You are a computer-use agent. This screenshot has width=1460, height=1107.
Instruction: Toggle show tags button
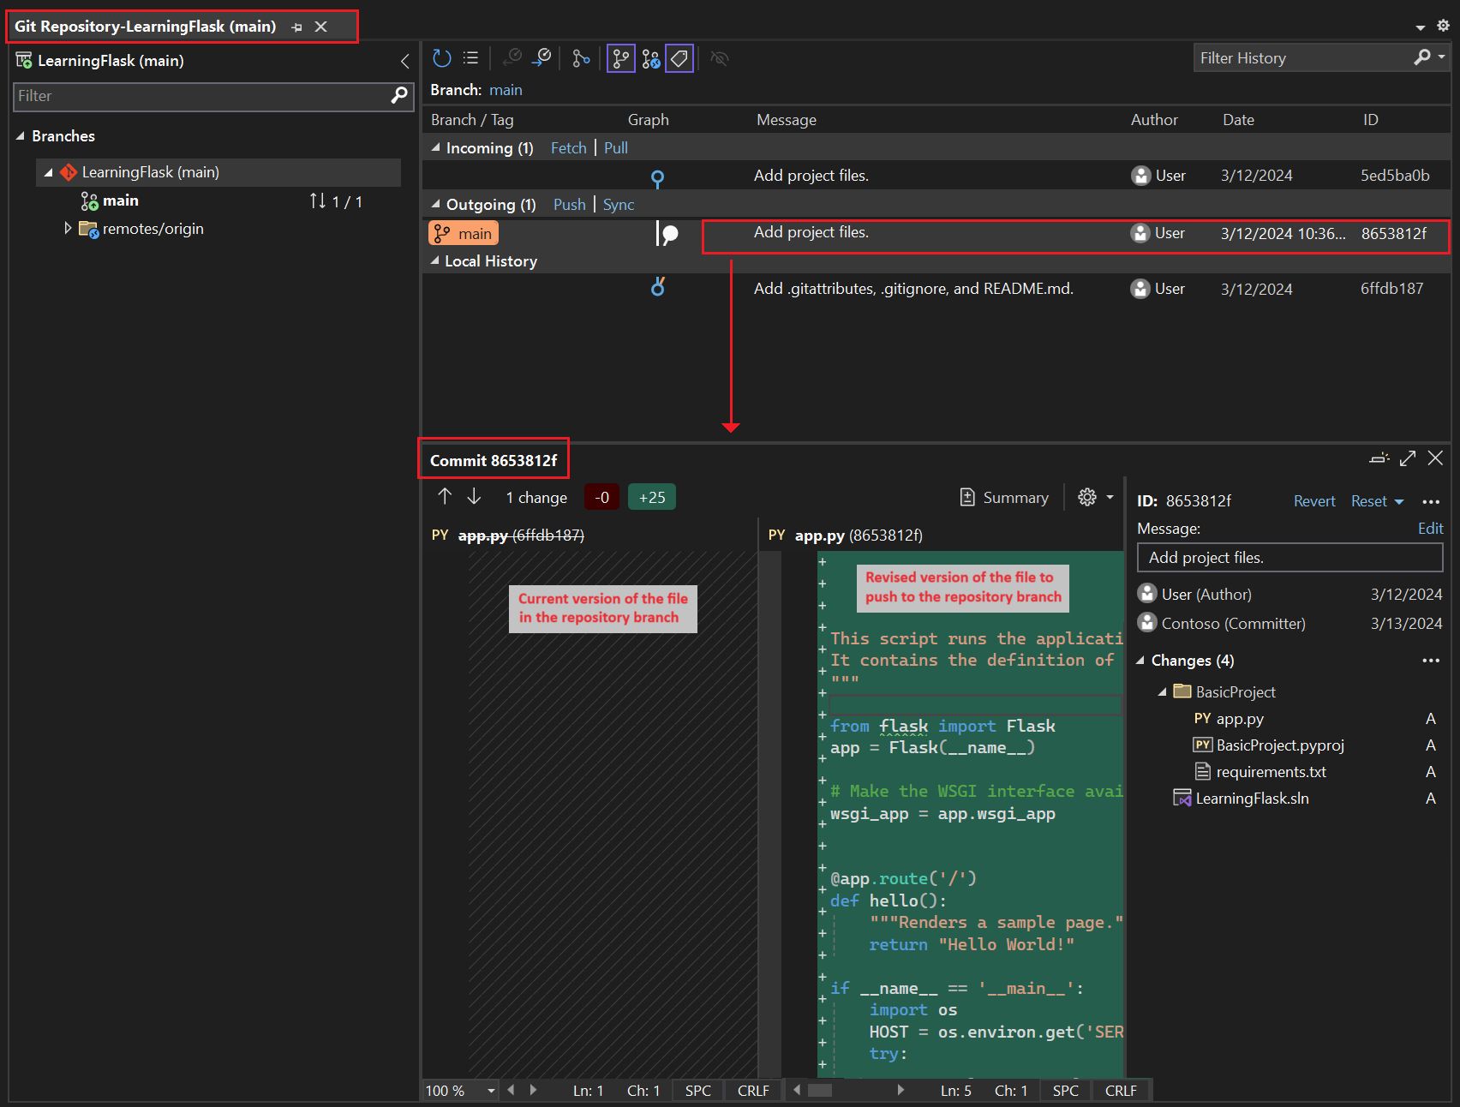tap(679, 58)
